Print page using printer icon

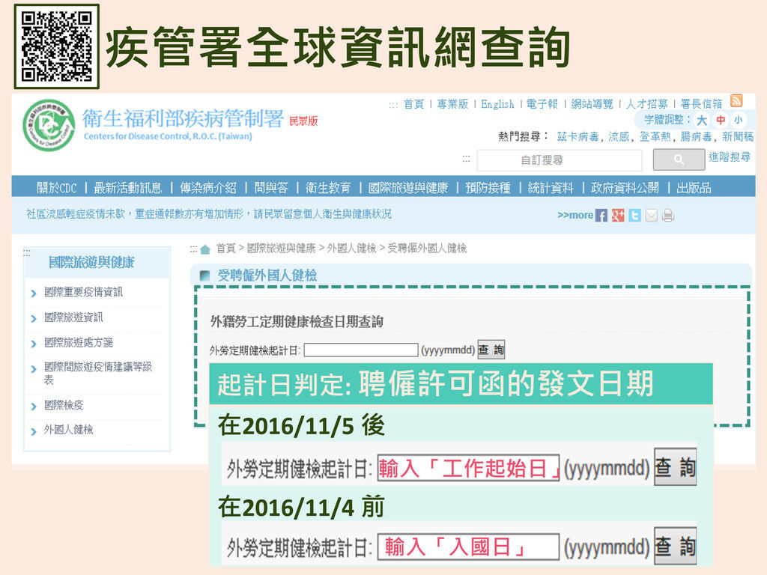[668, 216]
